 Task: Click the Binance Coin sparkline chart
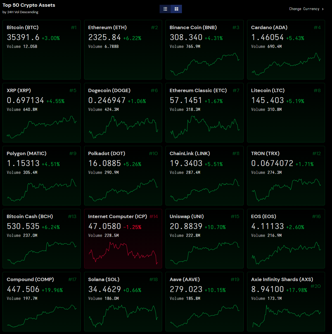[x=205, y=64]
